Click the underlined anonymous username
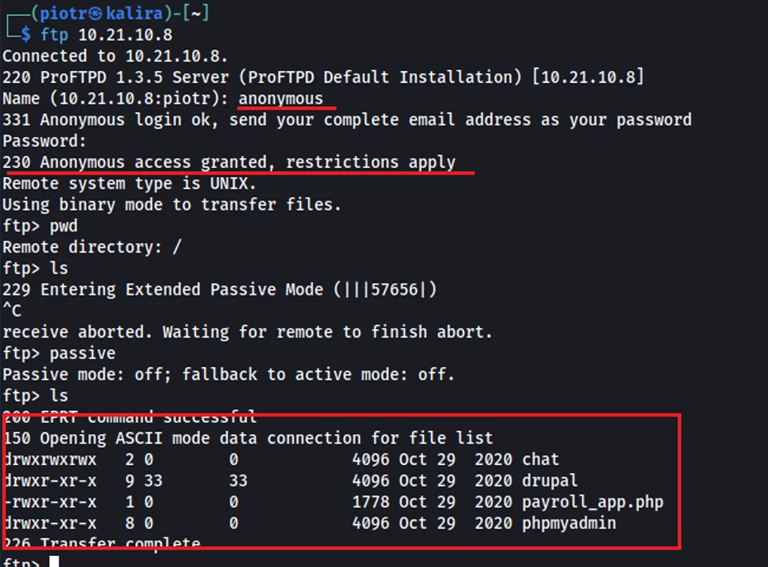Viewport: 768px width, 567px height. tap(281, 99)
